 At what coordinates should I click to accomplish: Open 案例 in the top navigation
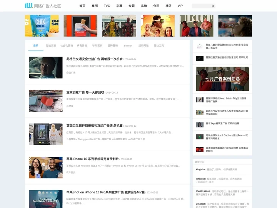click(x=95, y=6)
